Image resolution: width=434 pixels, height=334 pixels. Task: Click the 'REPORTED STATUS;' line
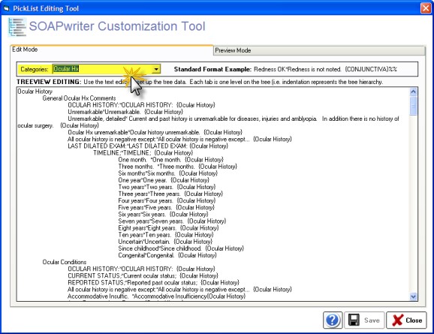[x=154, y=282]
